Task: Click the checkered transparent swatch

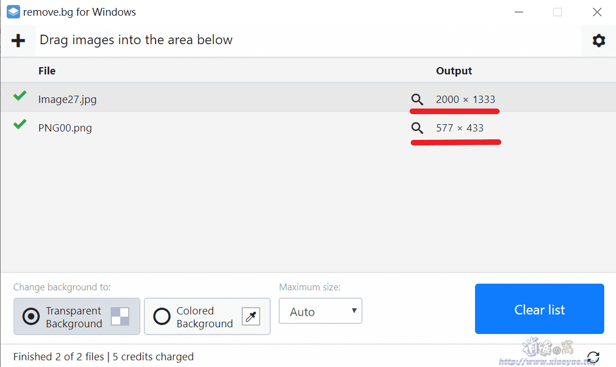Action: 120,317
